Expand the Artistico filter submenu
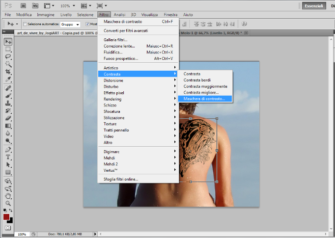Viewport: 335px width, 238px height. point(138,68)
